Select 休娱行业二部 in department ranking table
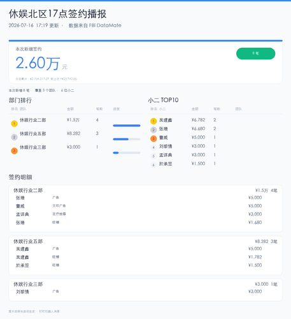 coord(33,120)
